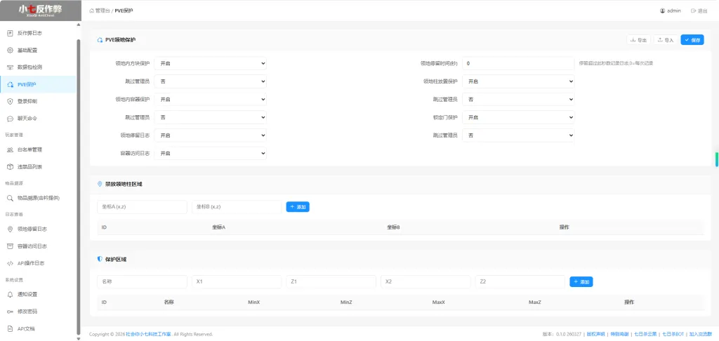Open the 领地柱放置保护 dropdown
The image size is (719, 341).
(518, 81)
